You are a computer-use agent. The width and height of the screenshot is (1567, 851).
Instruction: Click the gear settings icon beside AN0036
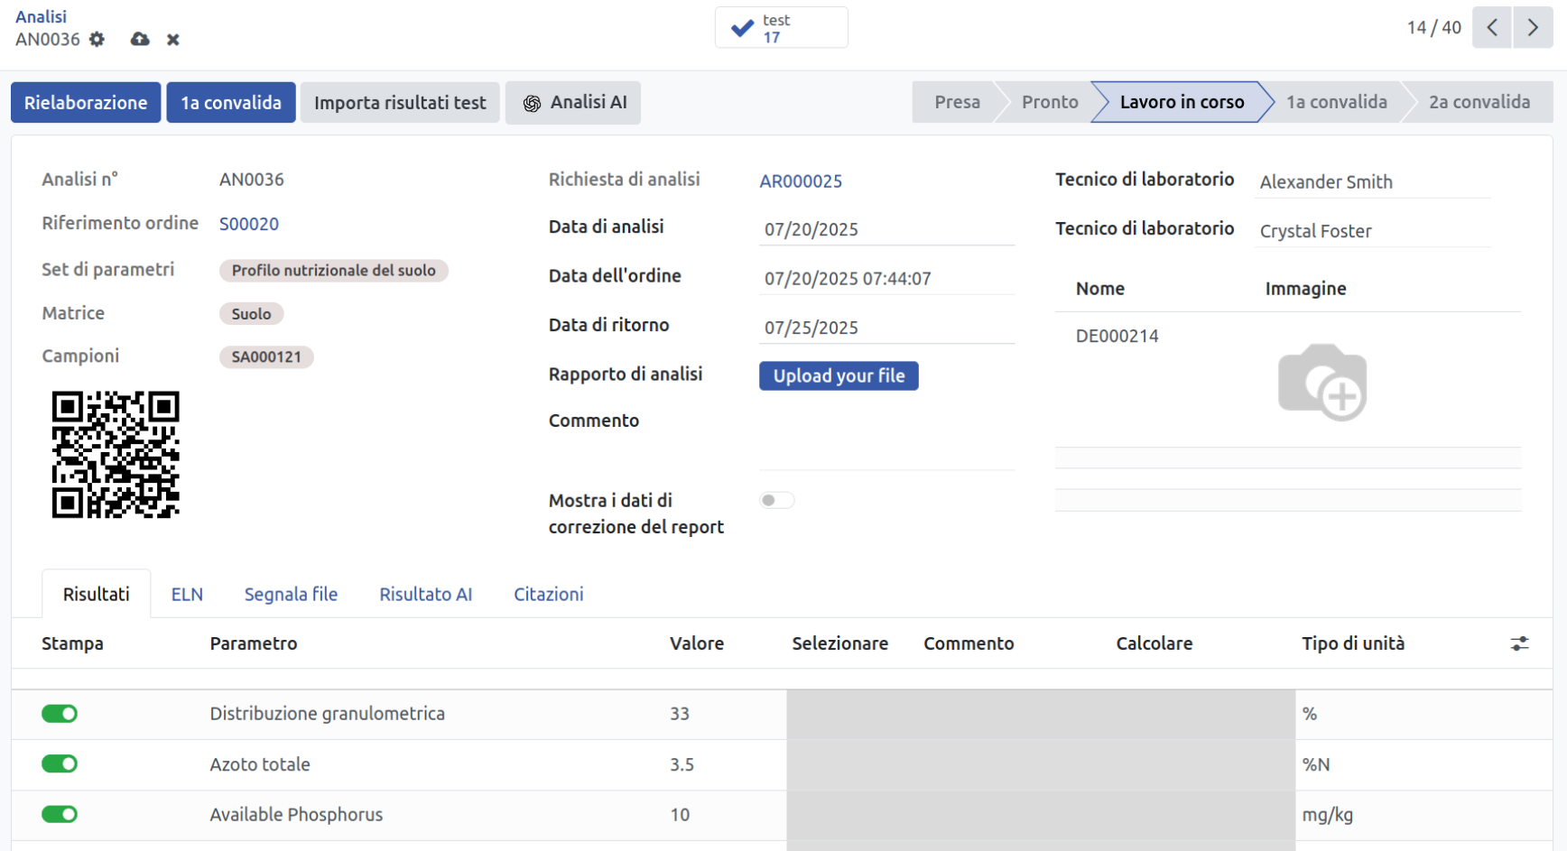97,40
